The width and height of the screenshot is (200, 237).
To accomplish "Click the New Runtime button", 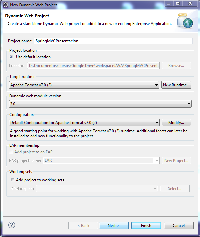I will pos(176,85).
